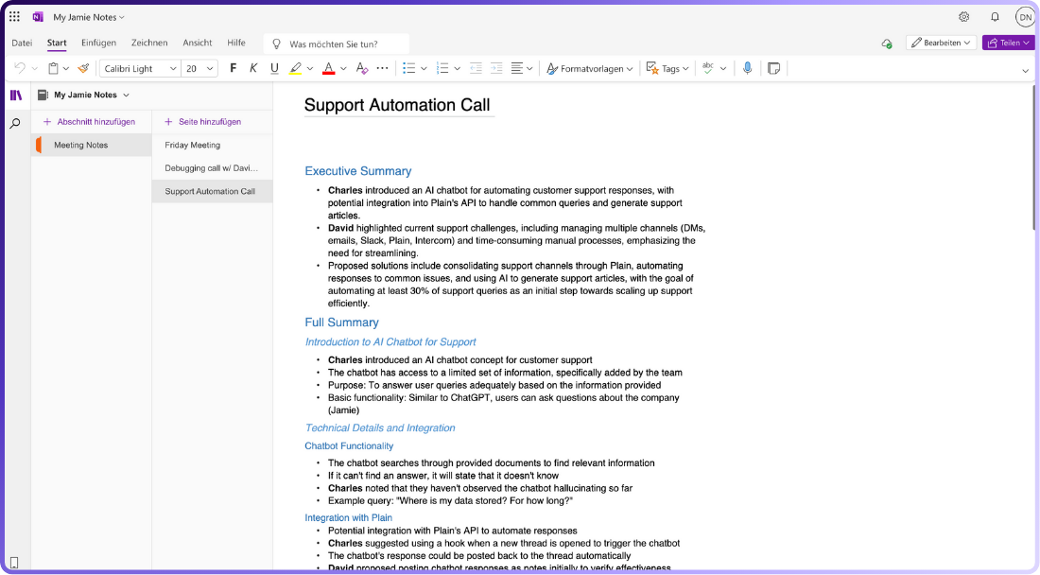This screenshot has height=575, width=1040.
Task: Open the feed sticky notes icon
Action: (x=773, y=68)
